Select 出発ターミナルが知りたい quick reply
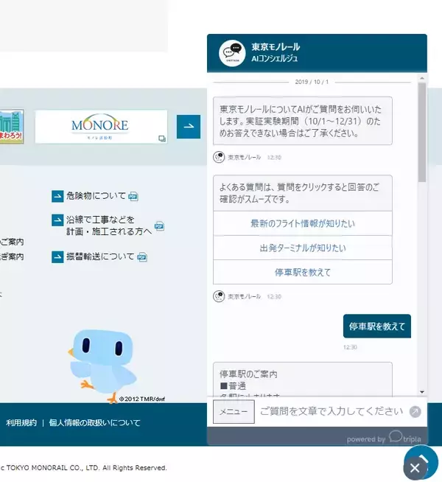 click(x=303, y=248)
